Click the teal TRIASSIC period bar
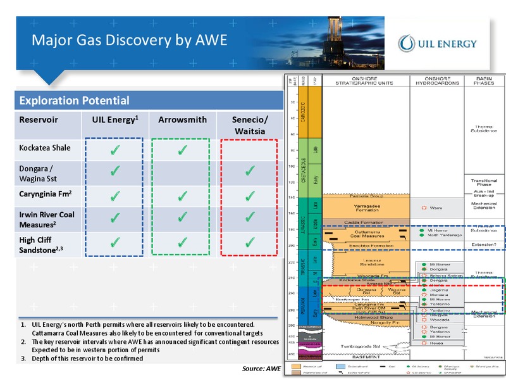This screenshot has height=380, width=506. click(303, 268)
